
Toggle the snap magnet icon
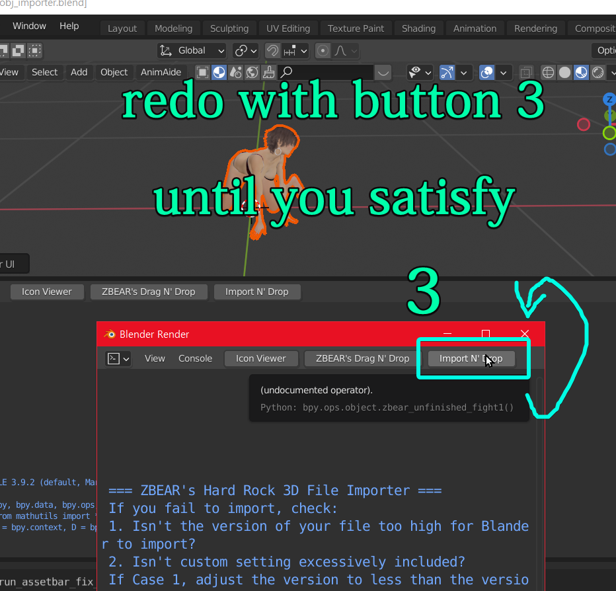pyautogui.click(x=272, y=51)
